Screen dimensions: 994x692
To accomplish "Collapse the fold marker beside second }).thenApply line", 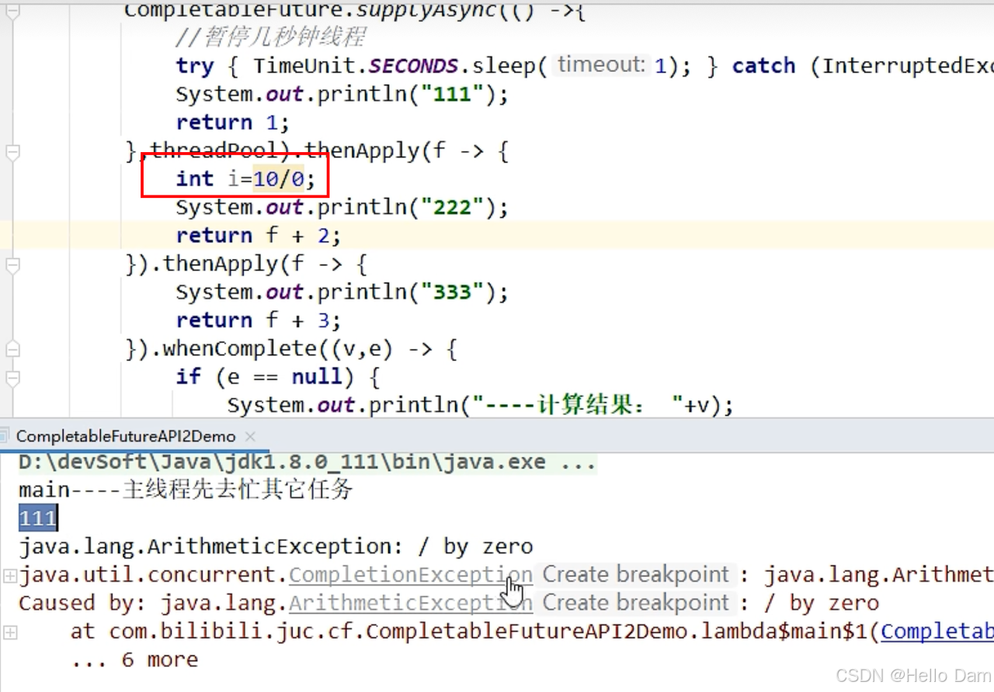I will point(12,267).
